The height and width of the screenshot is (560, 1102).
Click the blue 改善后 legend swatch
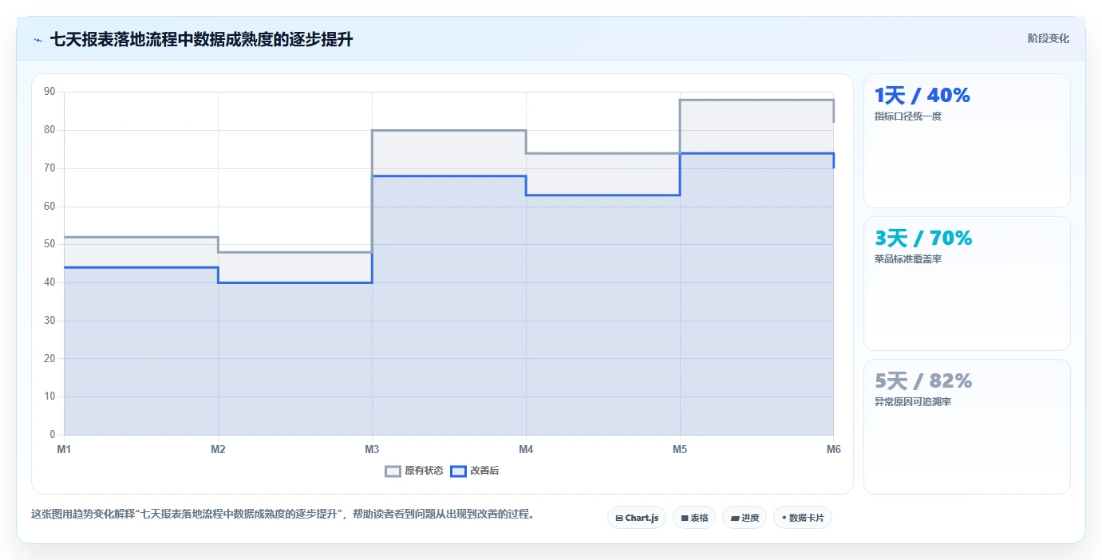pyautogui.click(x=458, y=471)
